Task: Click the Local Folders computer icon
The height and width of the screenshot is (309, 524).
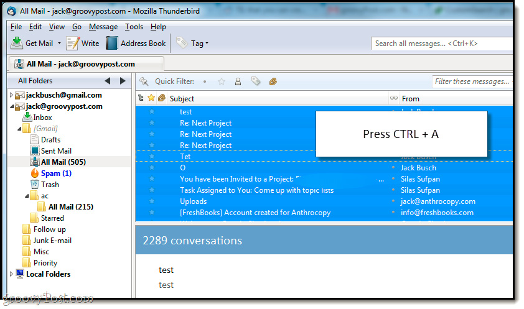Action: [x=20, y=274]
